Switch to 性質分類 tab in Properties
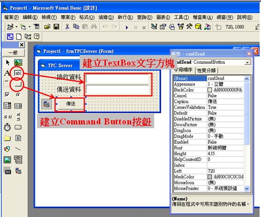Screen dimensions: 261x217 (x=206, y=70)
